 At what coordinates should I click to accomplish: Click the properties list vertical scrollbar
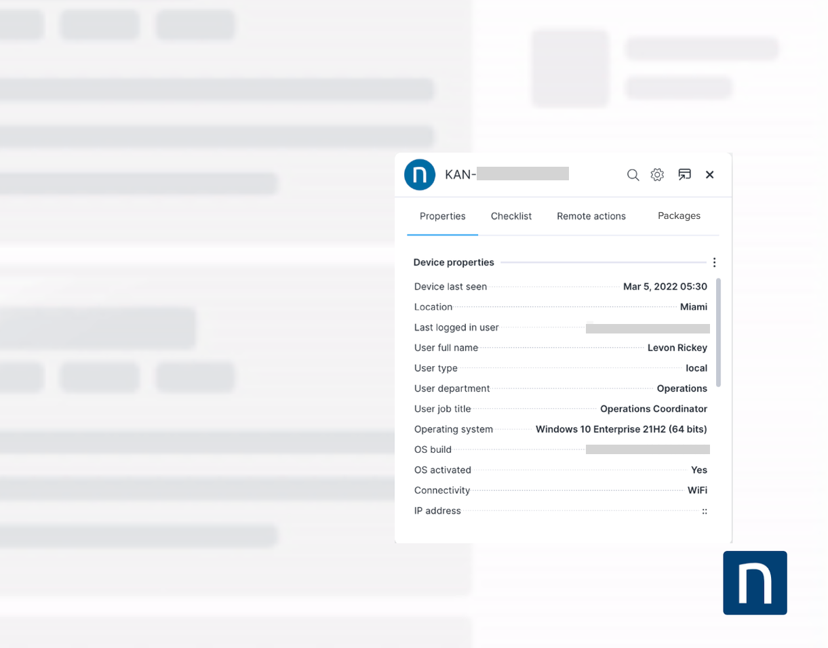tap(718, 332)
